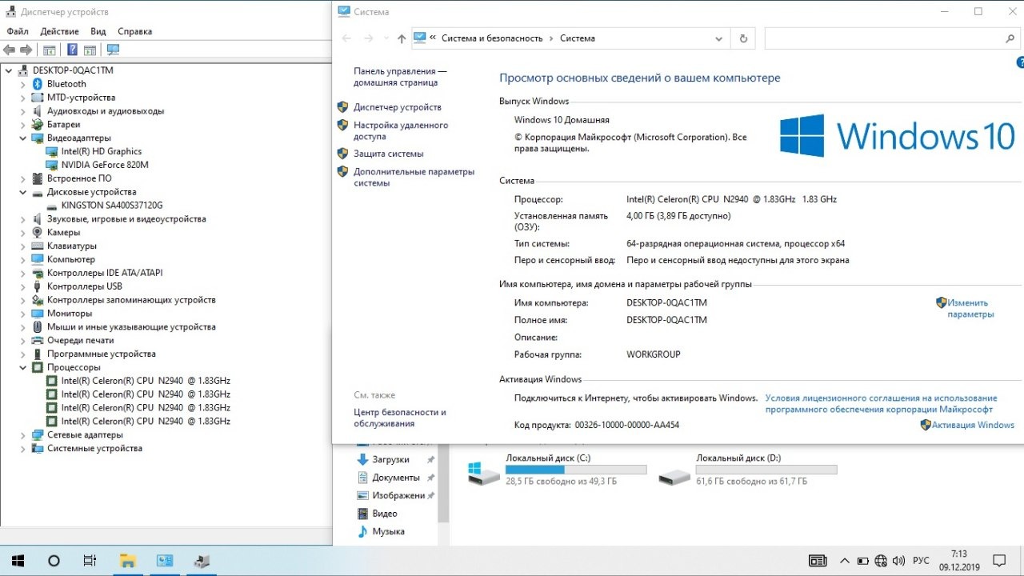The image size is (1024, 576).
Task: Open the notification center icon
Action: 999,561
